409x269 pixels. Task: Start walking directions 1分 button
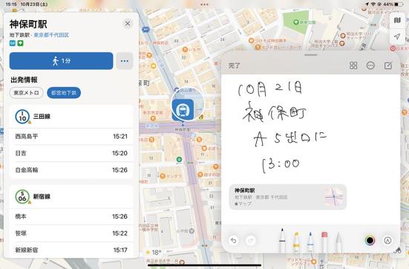[62, 61]
